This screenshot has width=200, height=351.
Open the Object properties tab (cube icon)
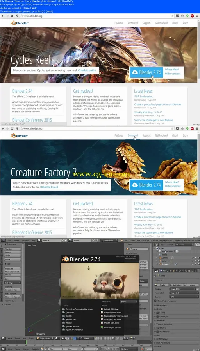173,271
